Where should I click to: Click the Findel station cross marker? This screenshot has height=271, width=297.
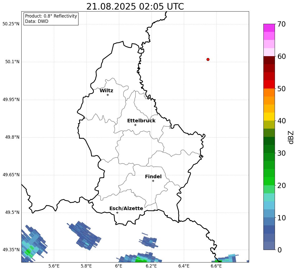(x=153, y=181)
